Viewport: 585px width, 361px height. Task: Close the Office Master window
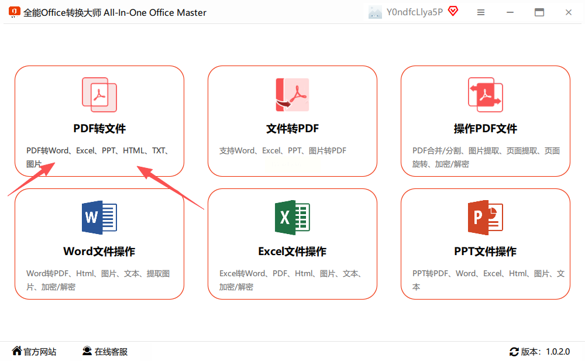click(x=568, y=12)
